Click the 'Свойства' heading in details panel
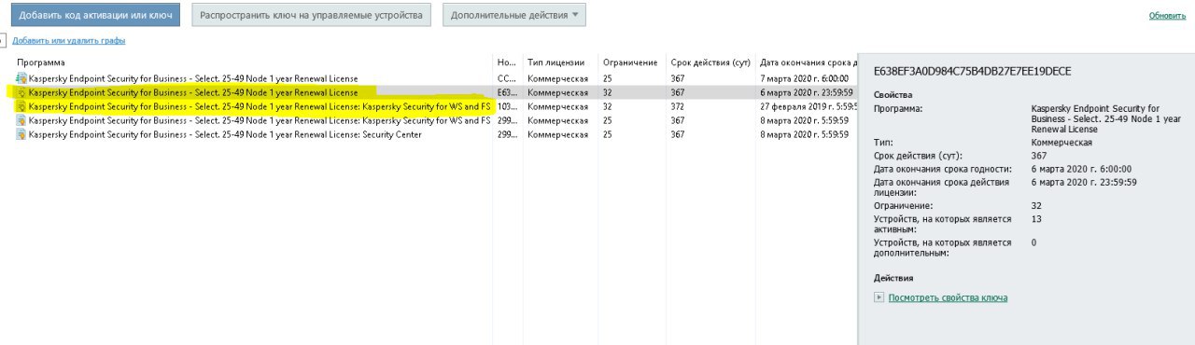The width and height of the screenshot is (1195, 345). (x=893, y=95)
